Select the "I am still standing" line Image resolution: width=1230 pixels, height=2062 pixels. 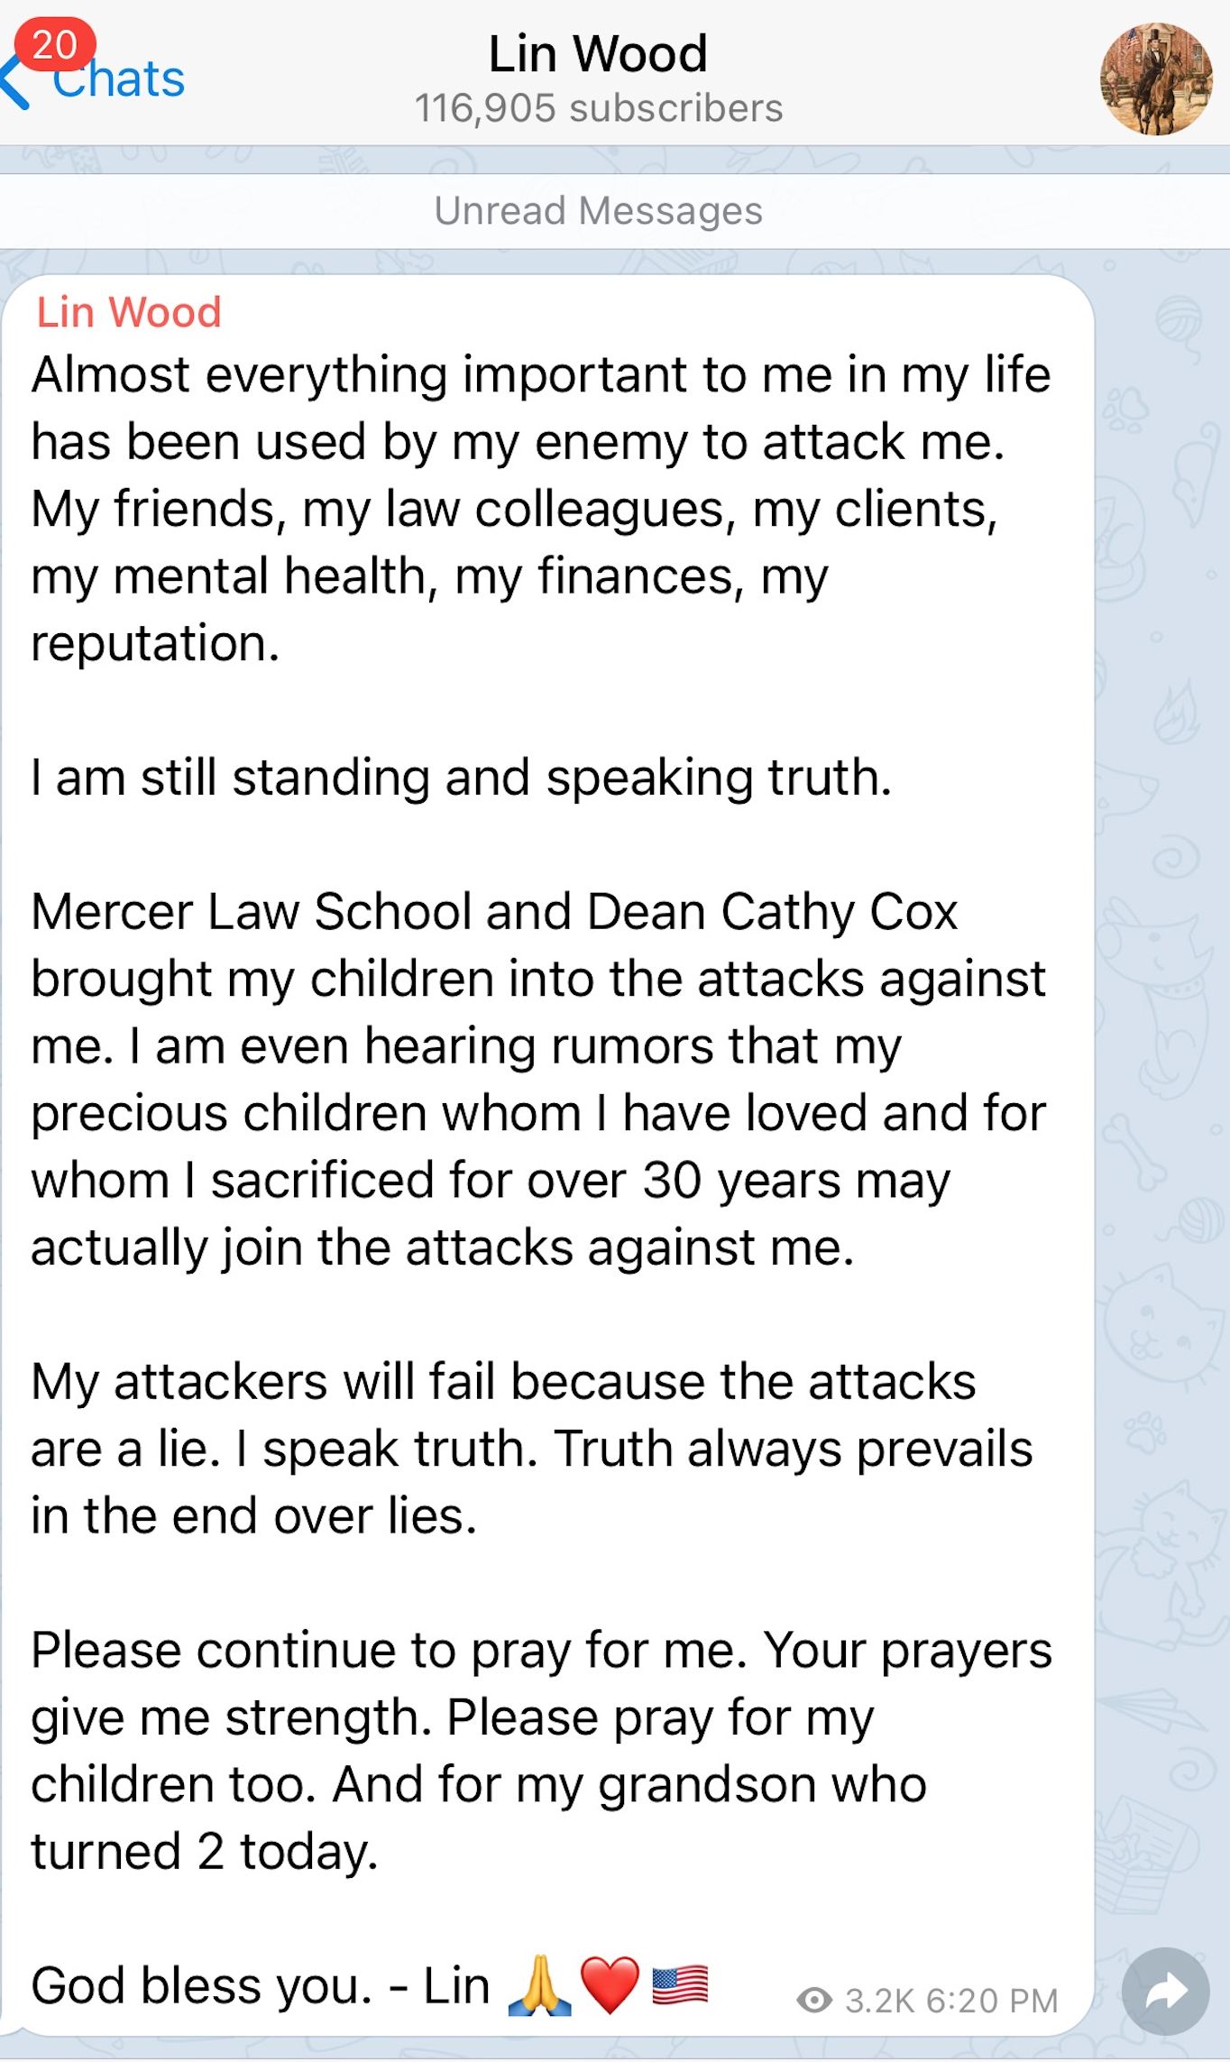pos(461,778)
